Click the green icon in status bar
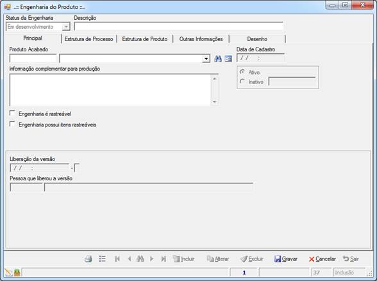Screen dimensions: 377x281 [17, 273]
